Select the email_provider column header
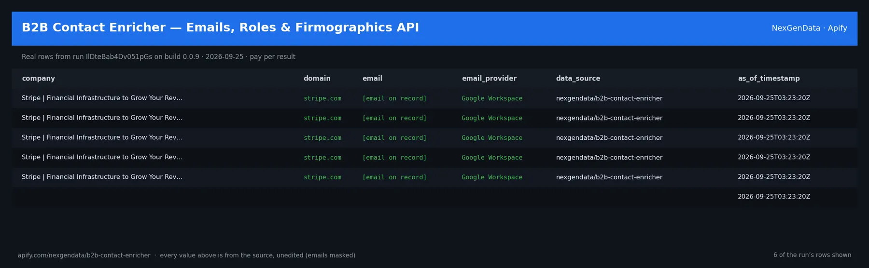This screenshot has height=268, width=869. (x=489, y=79)
